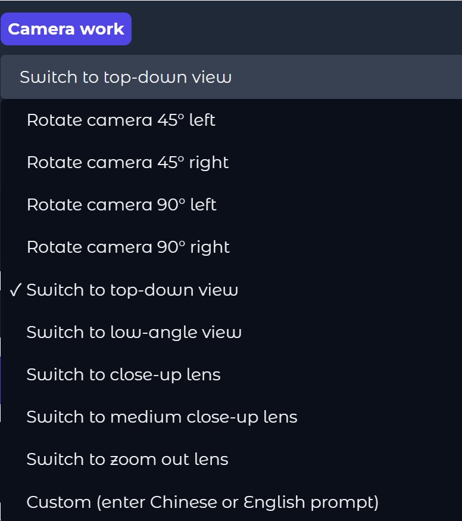Apply the zoom out lens option
Image resolution: width=462 pixels, height=521 pixels.
[x=127, y=460]
